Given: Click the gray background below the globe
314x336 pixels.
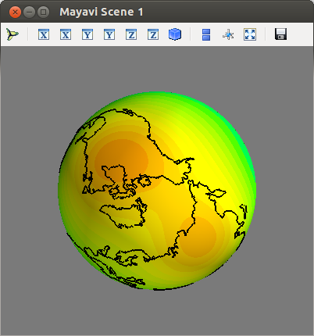Looking at the screenshot, I should tap(157, 313).
